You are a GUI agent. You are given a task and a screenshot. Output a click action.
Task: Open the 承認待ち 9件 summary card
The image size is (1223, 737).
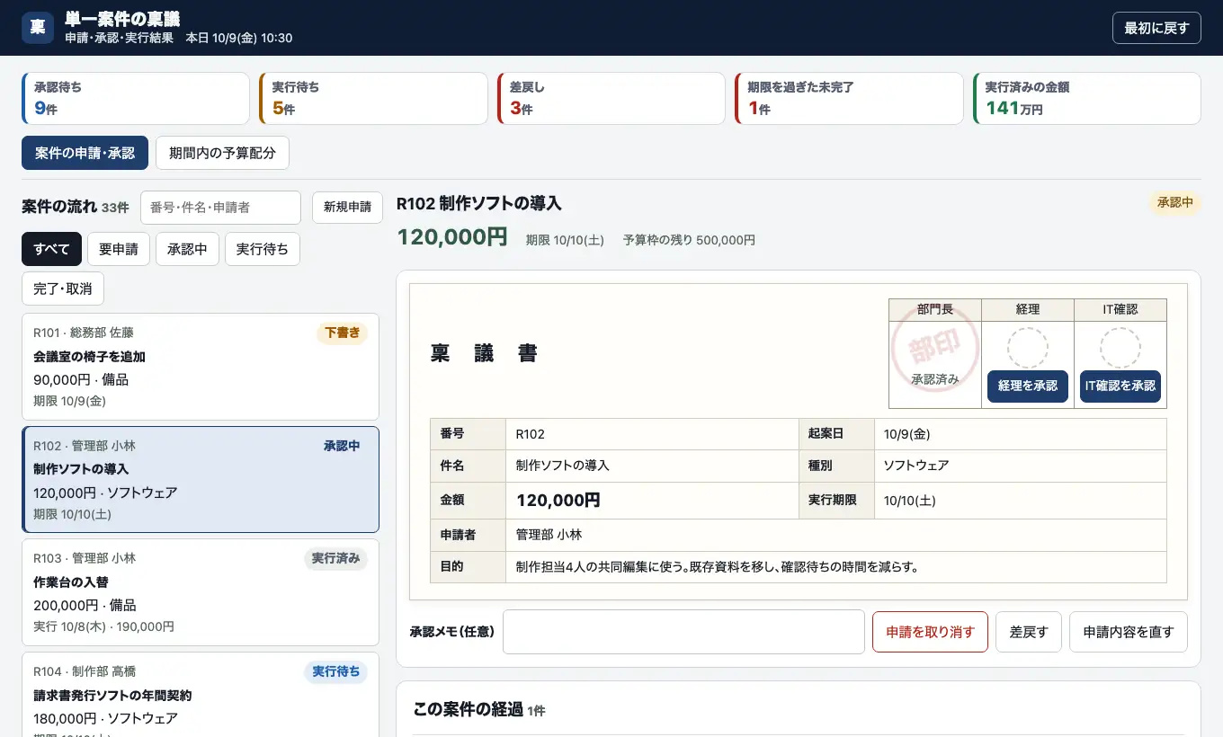pyautogui.click(x=136, y=98)
